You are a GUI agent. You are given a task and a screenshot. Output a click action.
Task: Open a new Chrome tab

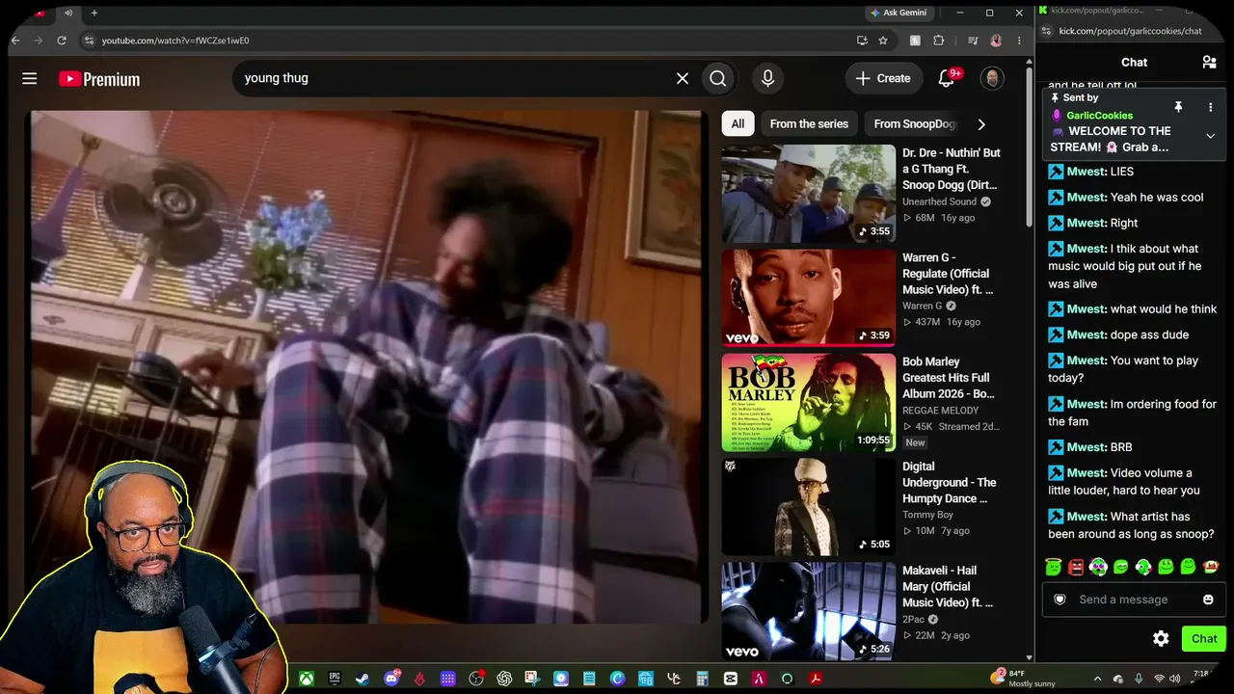[94, 13]
